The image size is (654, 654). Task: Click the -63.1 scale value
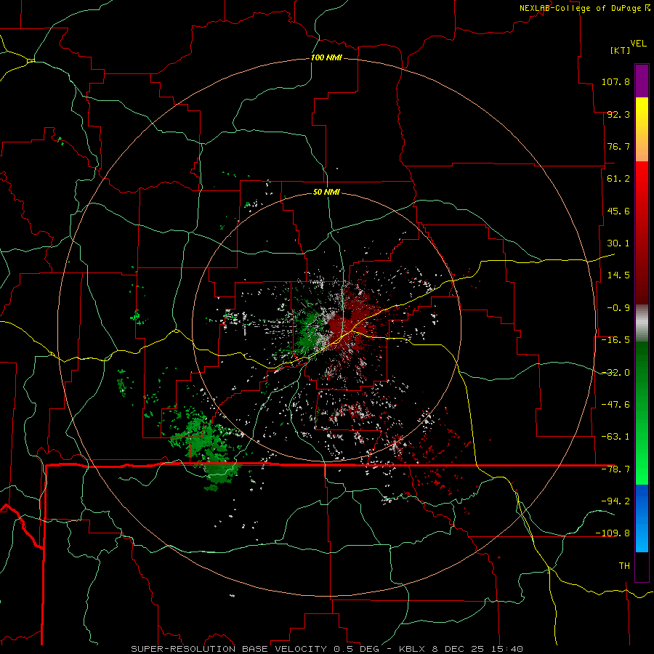[615, 437]
